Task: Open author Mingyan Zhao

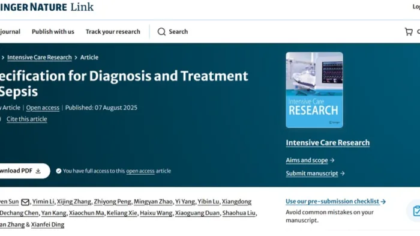Action: (x=153, y=202)
